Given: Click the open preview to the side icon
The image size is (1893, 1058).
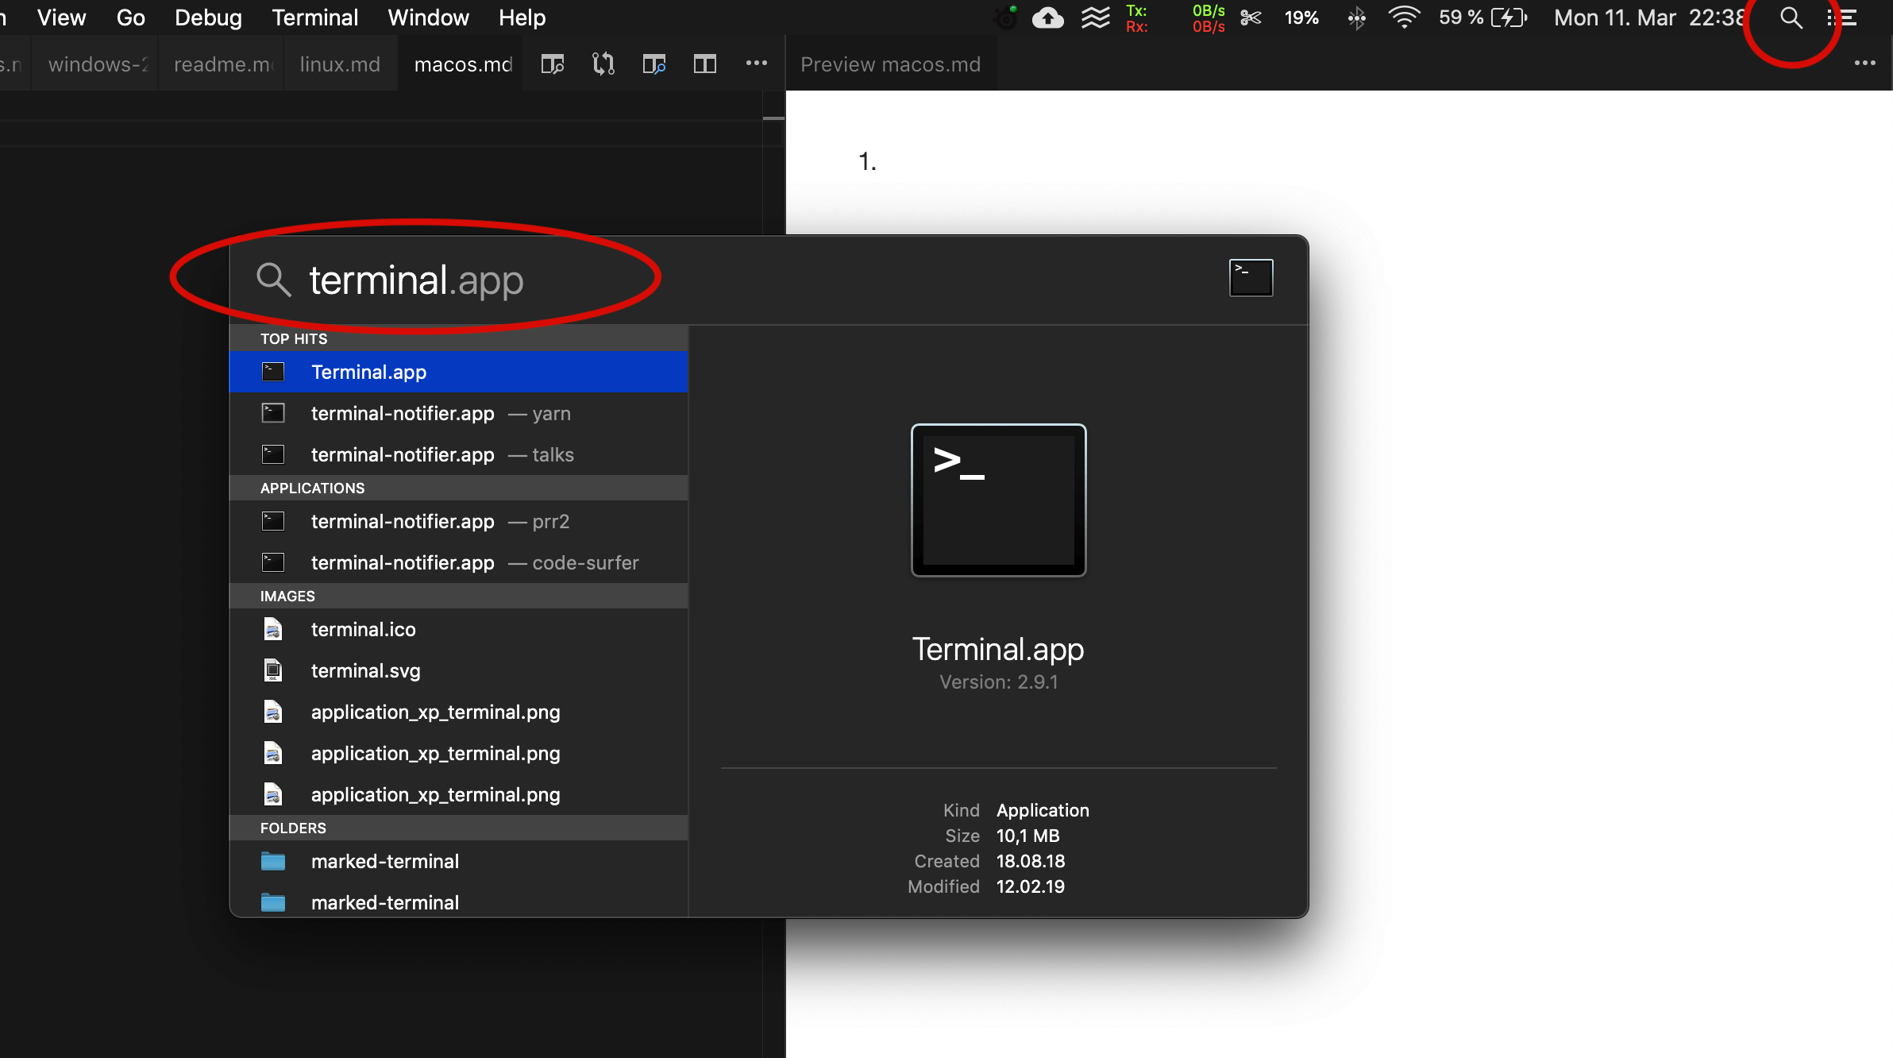Looking at the screenshot, I should click(x=653, y=64).
